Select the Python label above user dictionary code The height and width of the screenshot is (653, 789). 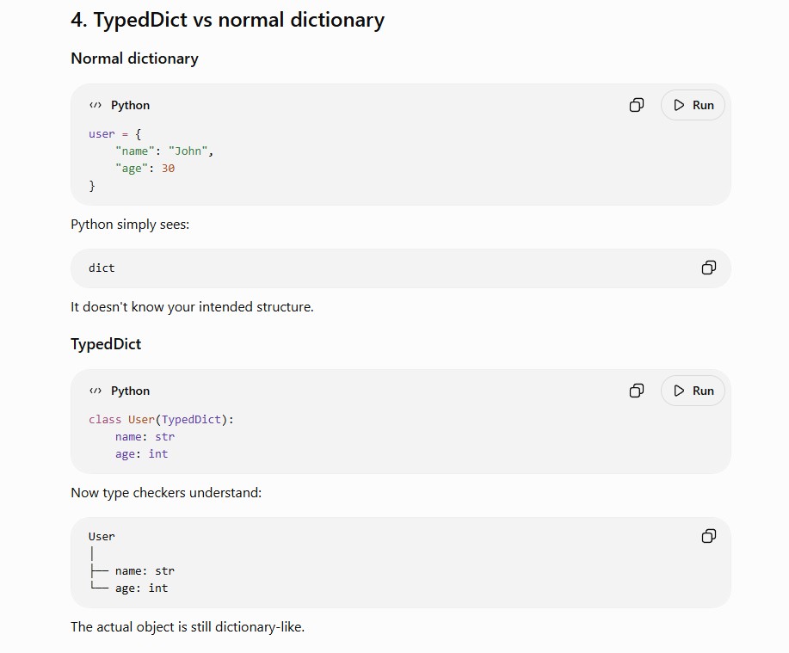130,105
